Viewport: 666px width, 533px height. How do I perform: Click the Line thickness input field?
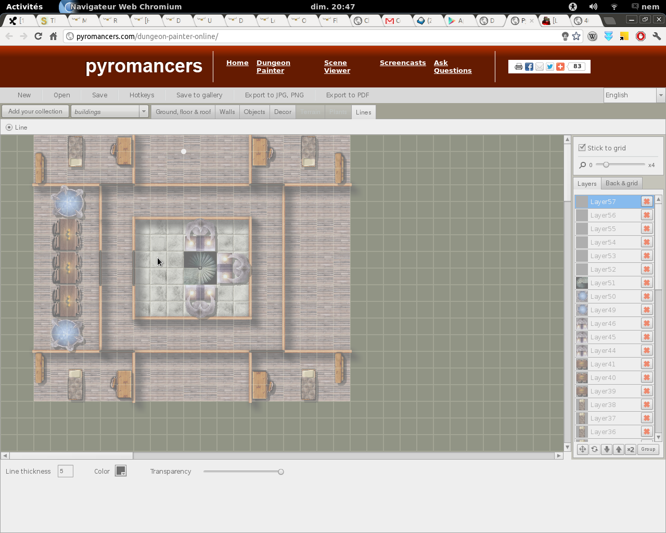click(65, 471)
